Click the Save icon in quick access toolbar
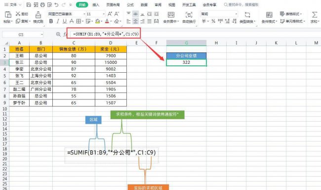This screenshot has width=321, height=190. 29,4
